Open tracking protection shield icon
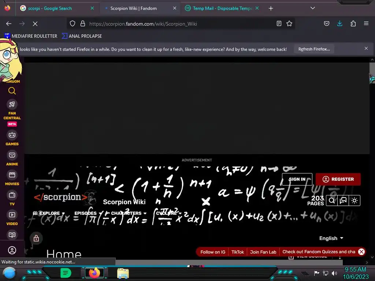The width and height of the screenshot is (375, 281). 73,23
